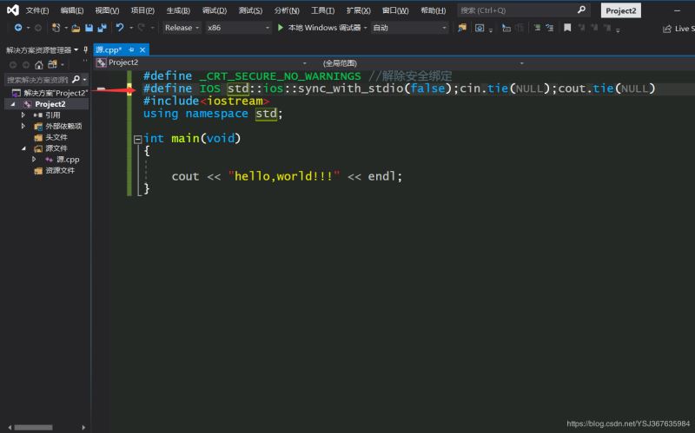Click the Open File folder icon
Viewport: 695px width, 433px height.
pyautogui.click(x=76, y=28)
